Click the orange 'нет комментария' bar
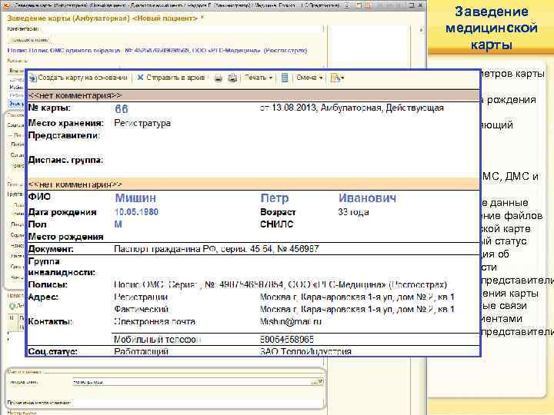The image size is (554, 415). (x=253, y=184)
